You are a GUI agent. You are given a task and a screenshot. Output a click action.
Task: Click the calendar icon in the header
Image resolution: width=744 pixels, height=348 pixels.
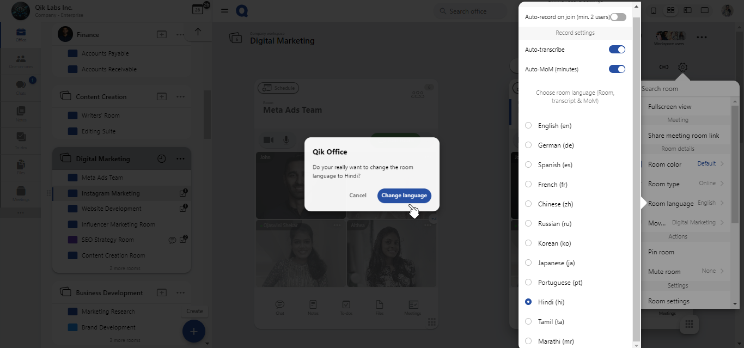click(x=197, y=10)
